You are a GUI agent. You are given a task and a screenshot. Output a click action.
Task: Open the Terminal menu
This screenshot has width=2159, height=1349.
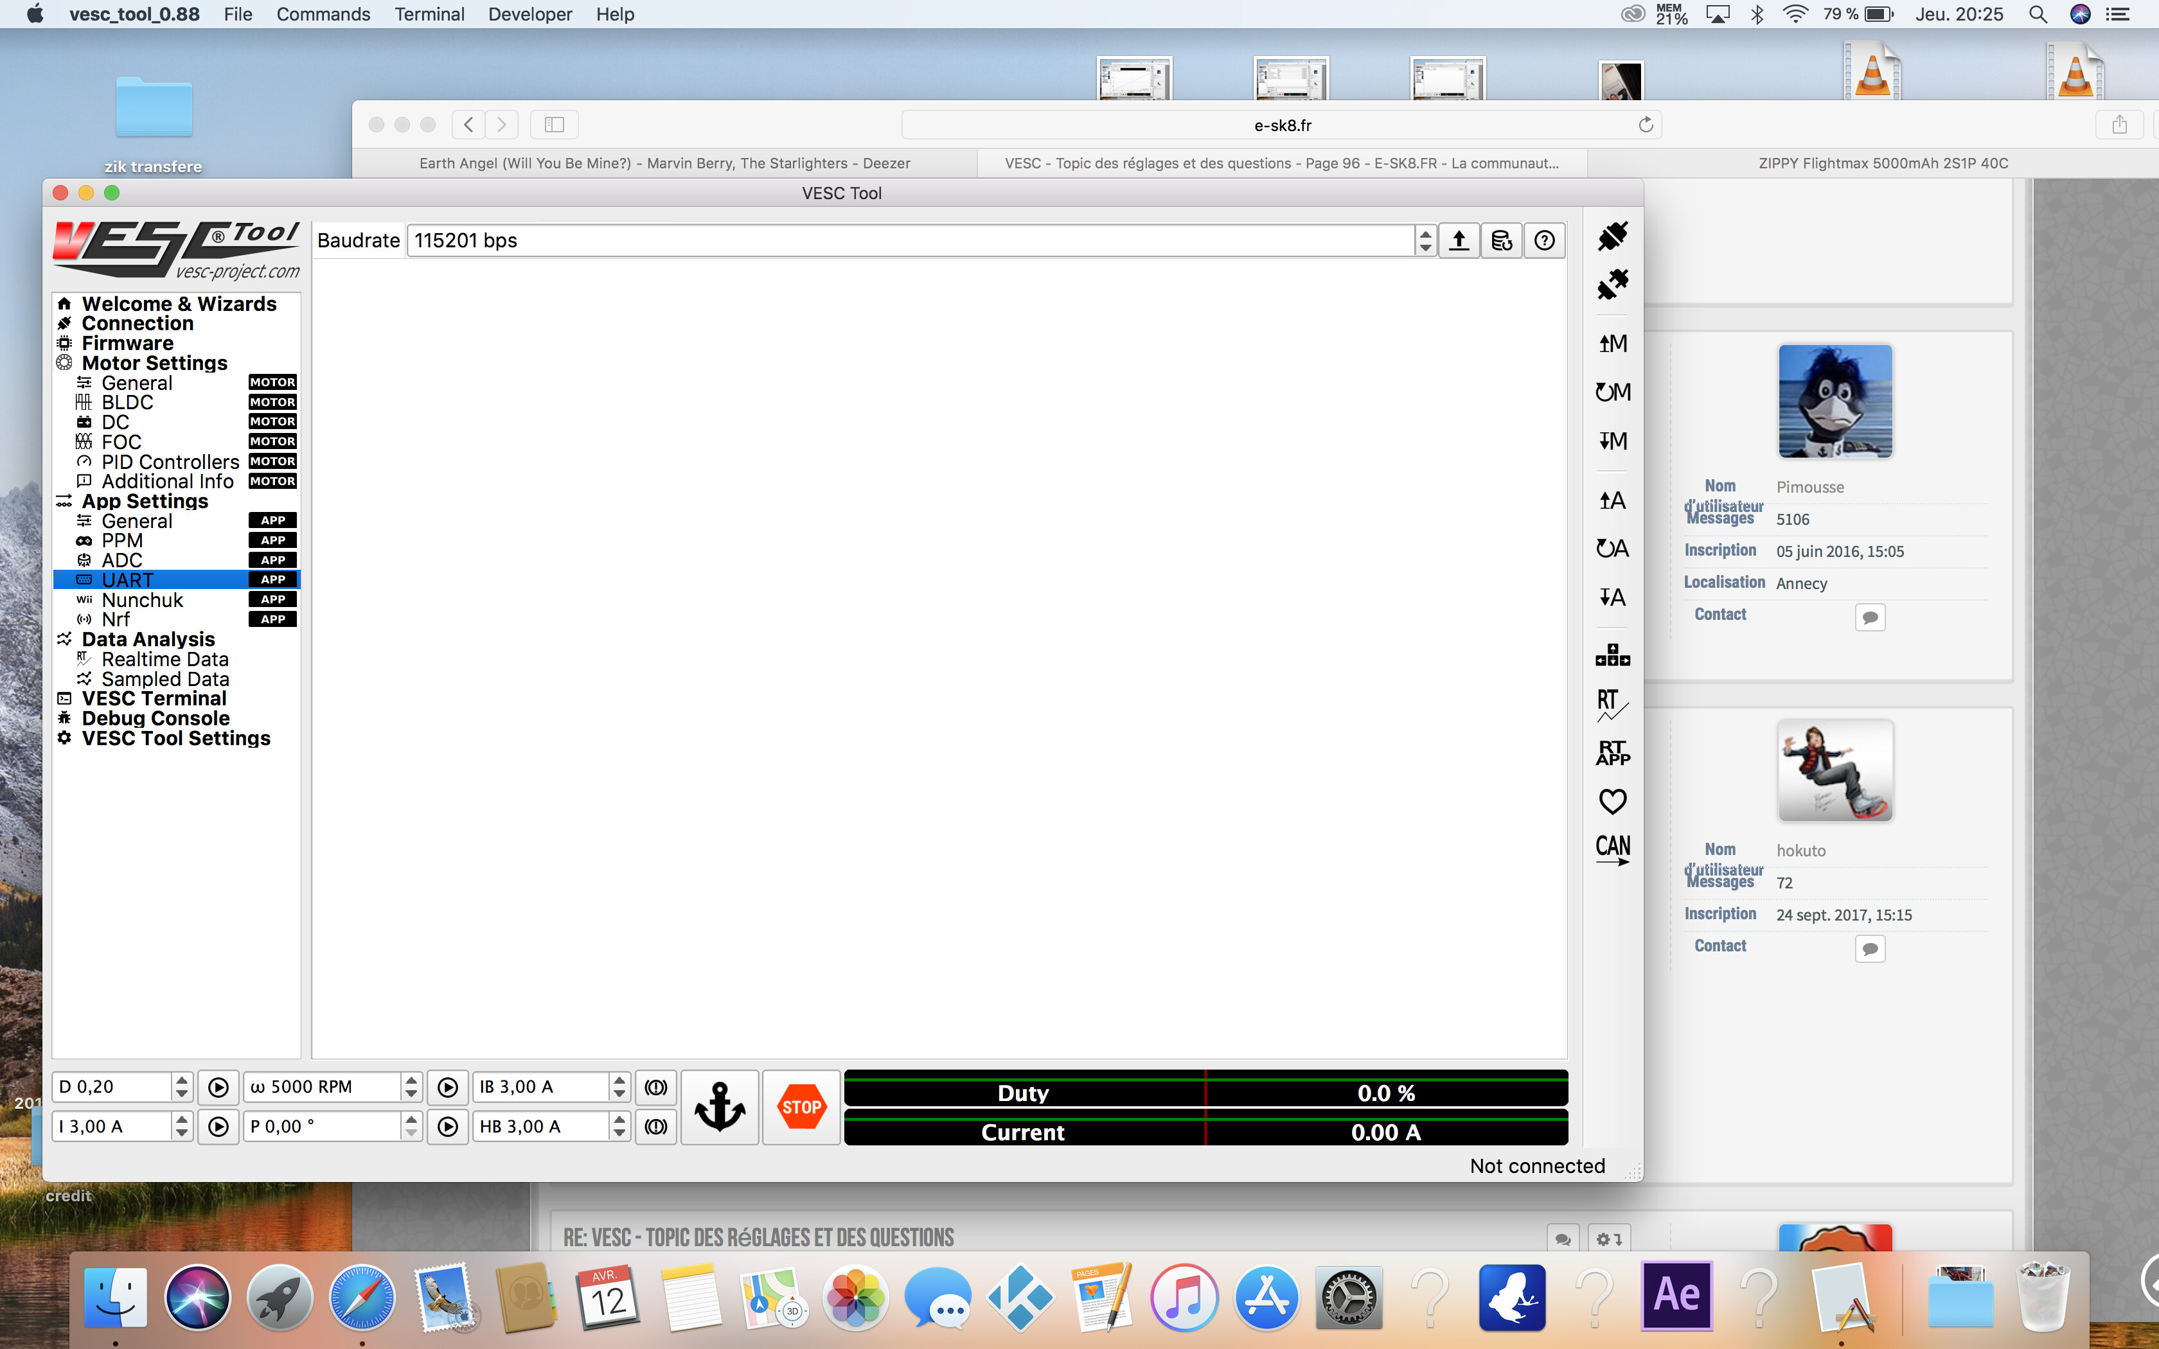coord(429,14)
